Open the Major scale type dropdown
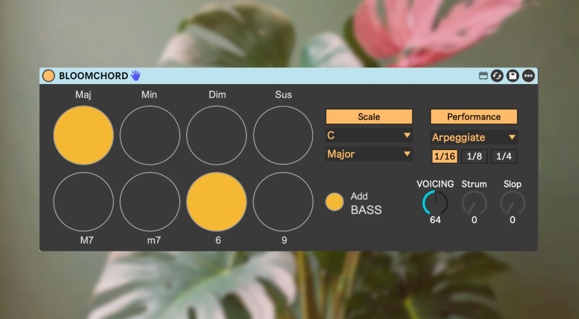 (369, 154)
